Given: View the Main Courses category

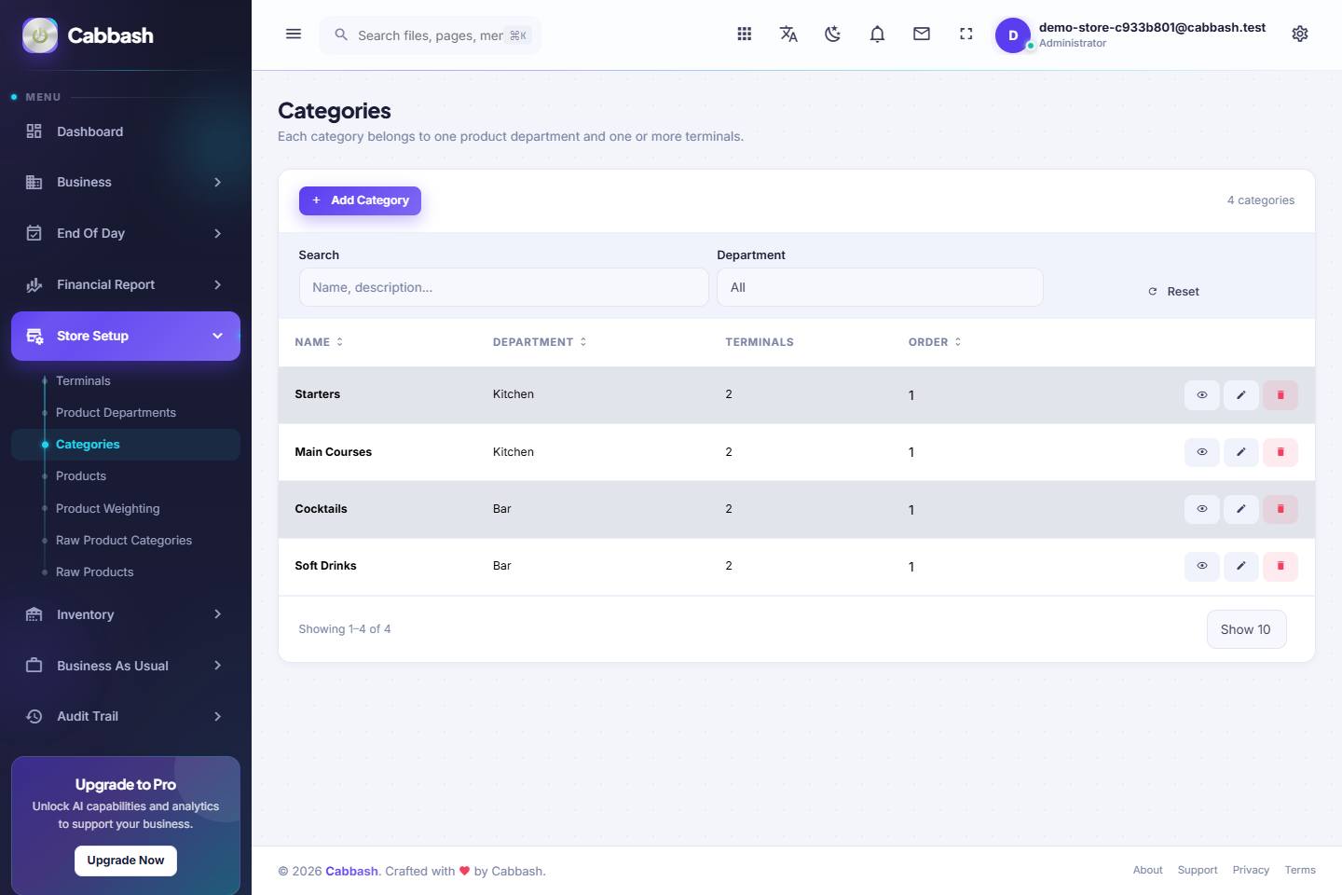Looking at the screenshot, I should click(1202, 452).
